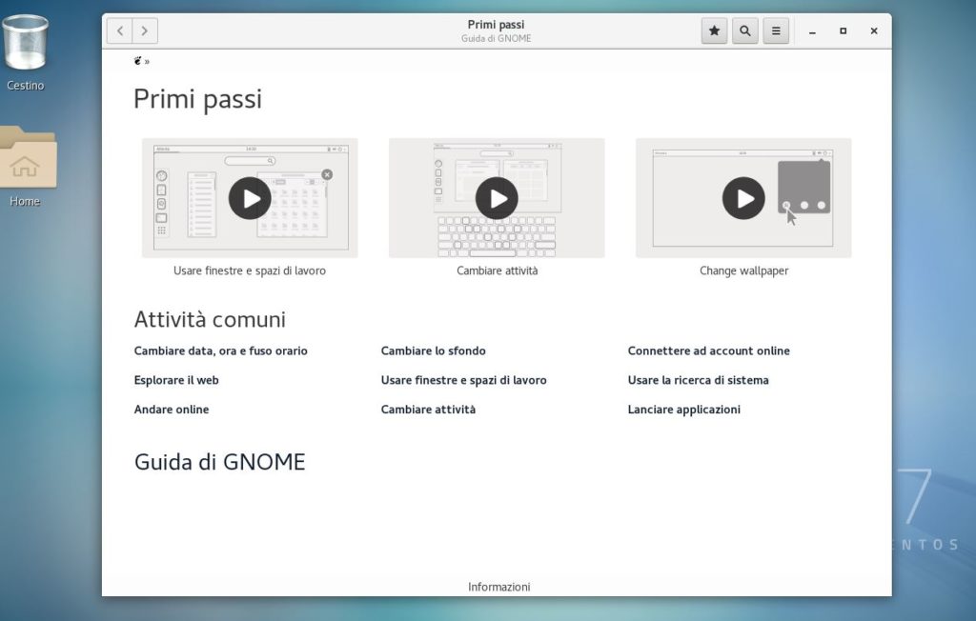The width and height of the screenshot is (976, 621).
Task: Open the 'Connettere ad account online' link
Action: coord(708,351)
